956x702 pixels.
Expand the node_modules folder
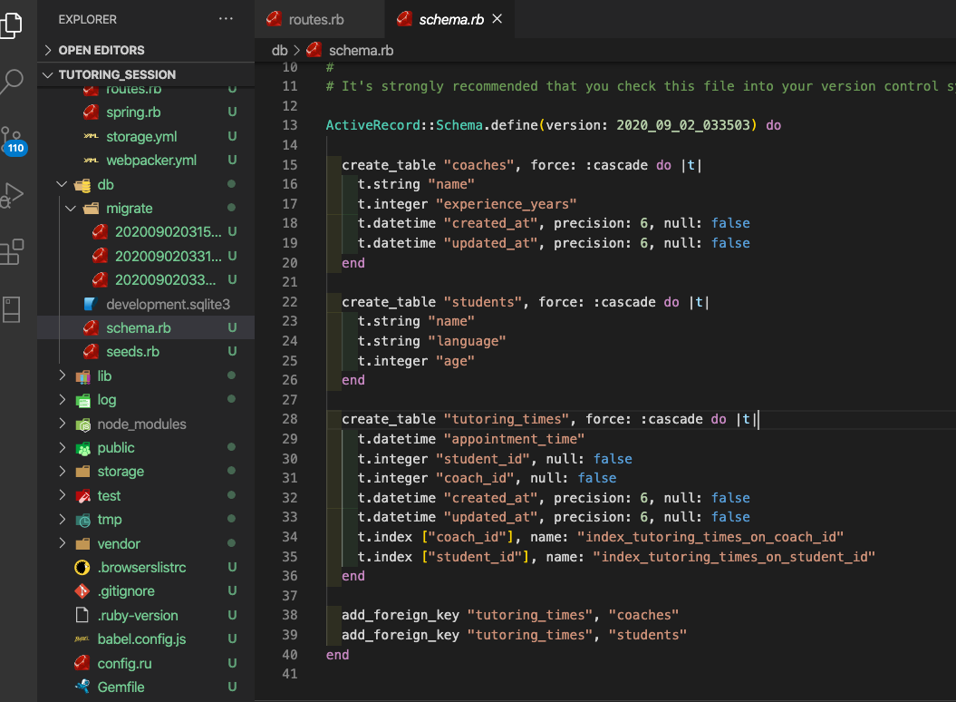(62, 423)
